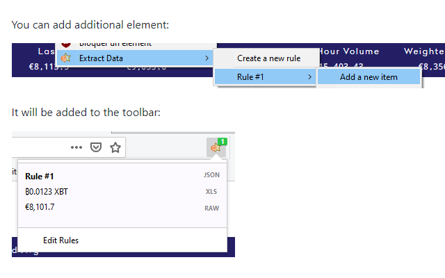Select the Rule #1 heading in popup
445x278 pixels.
39,176
